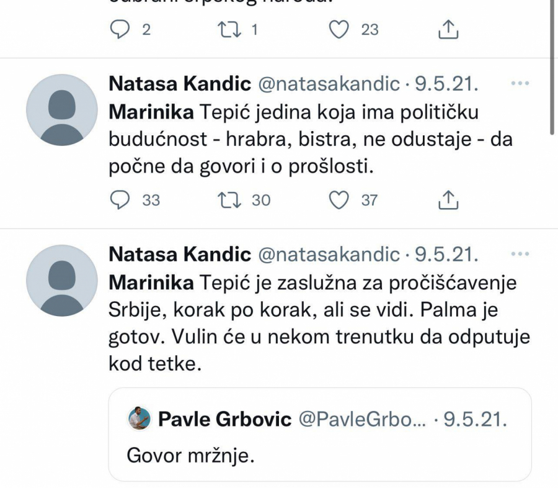
Task: Select the retweet icon showing 1 retweet
Action: (229, 27)
